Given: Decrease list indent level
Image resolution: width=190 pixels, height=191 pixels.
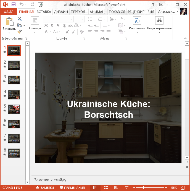Looking at the screenshot, I should [x=90, y=25].
